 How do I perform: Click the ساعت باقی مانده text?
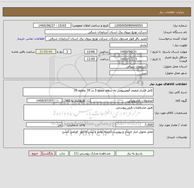coord(23,52)
